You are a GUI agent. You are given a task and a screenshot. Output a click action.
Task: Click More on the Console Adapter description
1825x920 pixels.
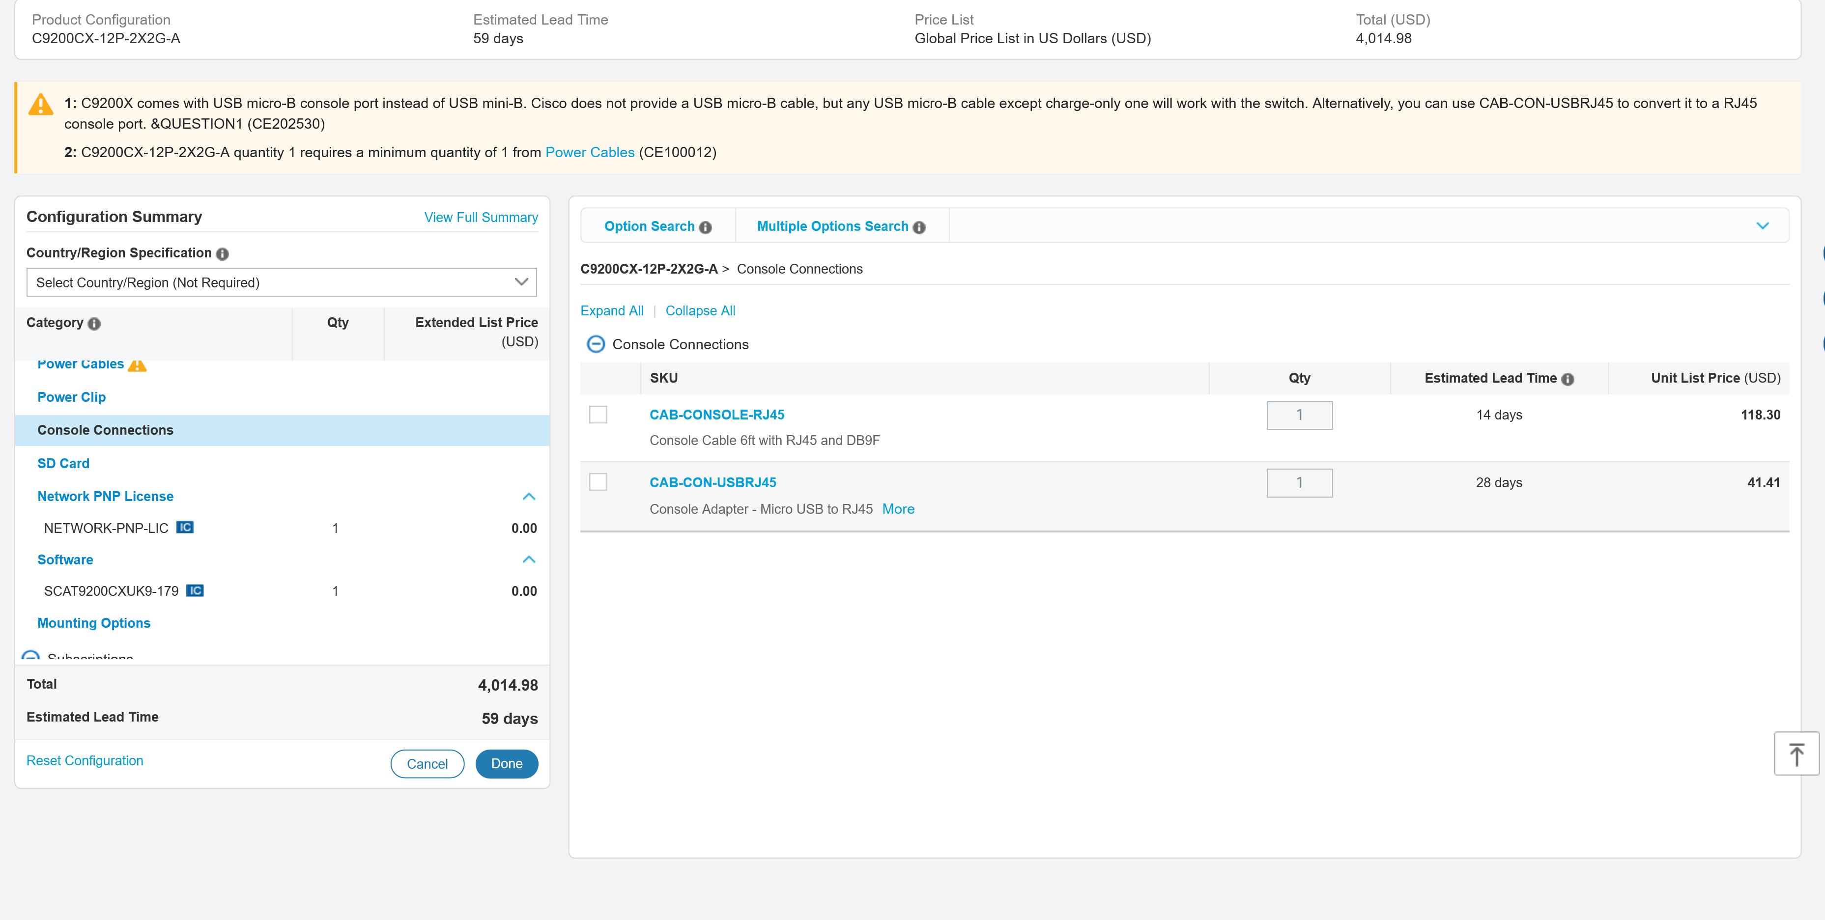pos(898,508)
